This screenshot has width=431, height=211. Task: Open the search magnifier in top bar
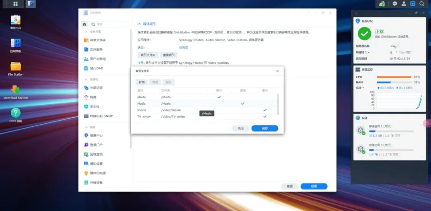422,4
